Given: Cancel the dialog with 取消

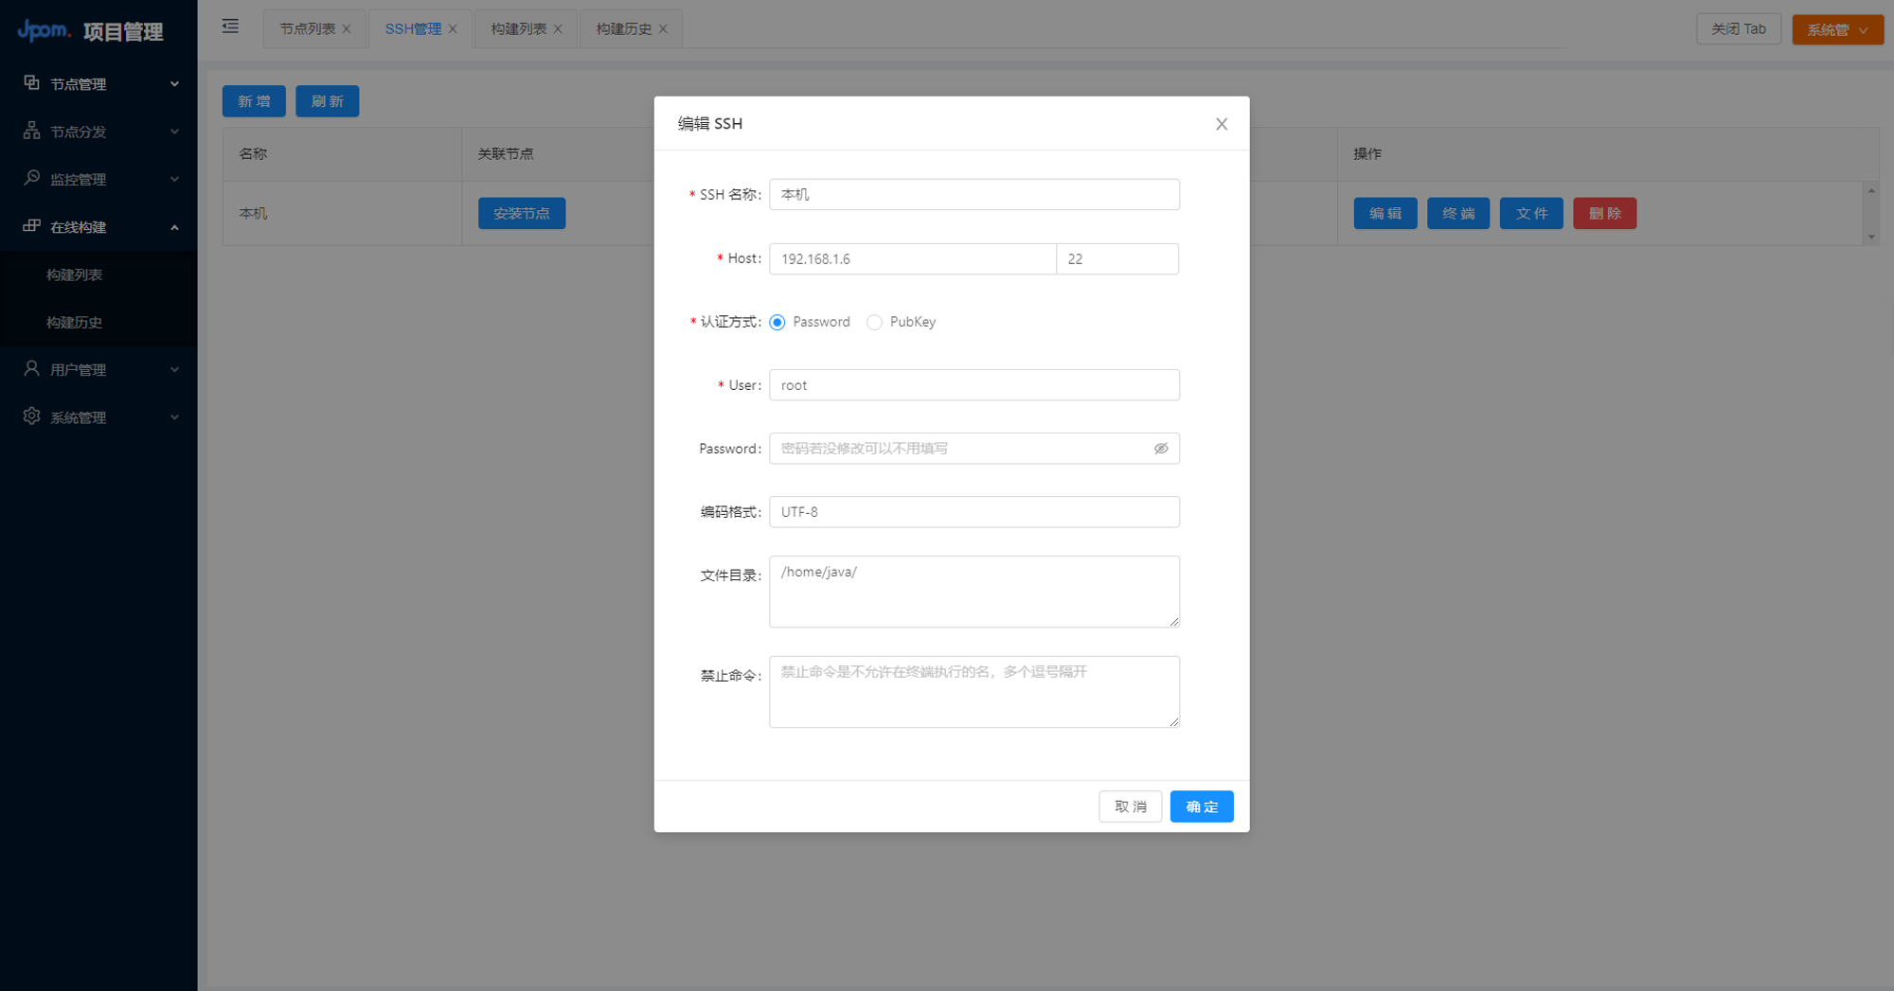Looking at the screenshot, I should click(1130, 806).
